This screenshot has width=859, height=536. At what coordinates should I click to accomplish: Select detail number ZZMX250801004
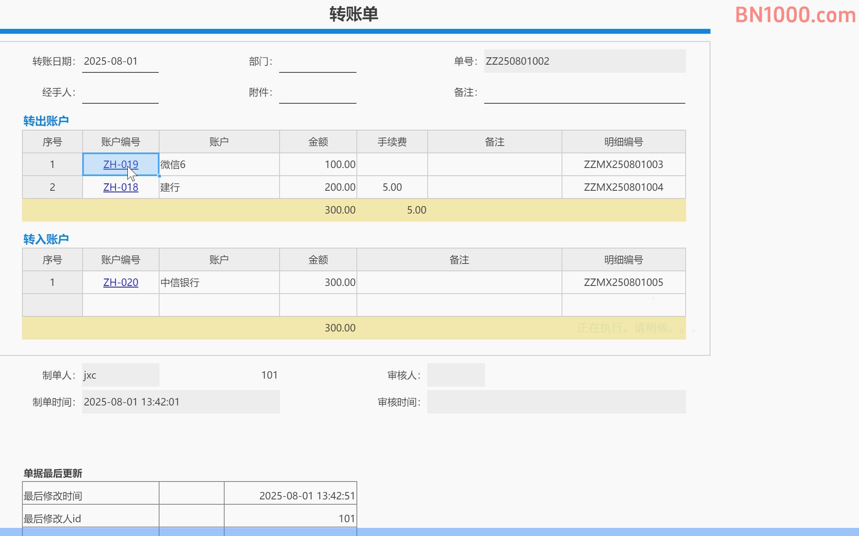pos(624,187)
